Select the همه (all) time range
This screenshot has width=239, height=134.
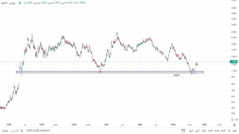(x=234, y=131)
